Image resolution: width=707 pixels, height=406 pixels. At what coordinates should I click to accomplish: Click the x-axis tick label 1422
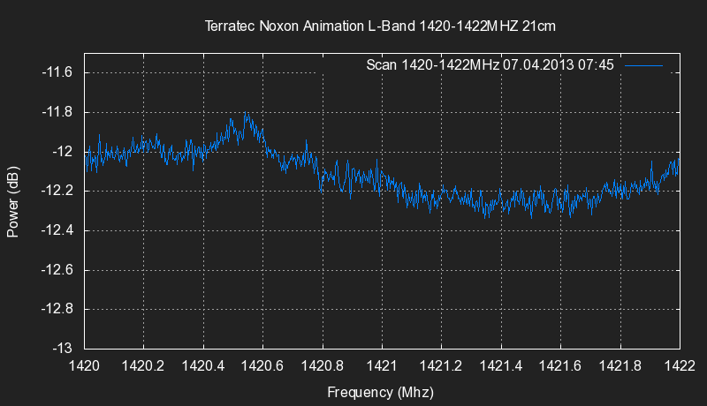click(680, 366)
